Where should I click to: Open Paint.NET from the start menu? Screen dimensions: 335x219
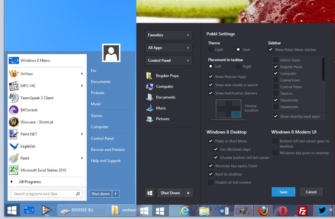point(47,134)
